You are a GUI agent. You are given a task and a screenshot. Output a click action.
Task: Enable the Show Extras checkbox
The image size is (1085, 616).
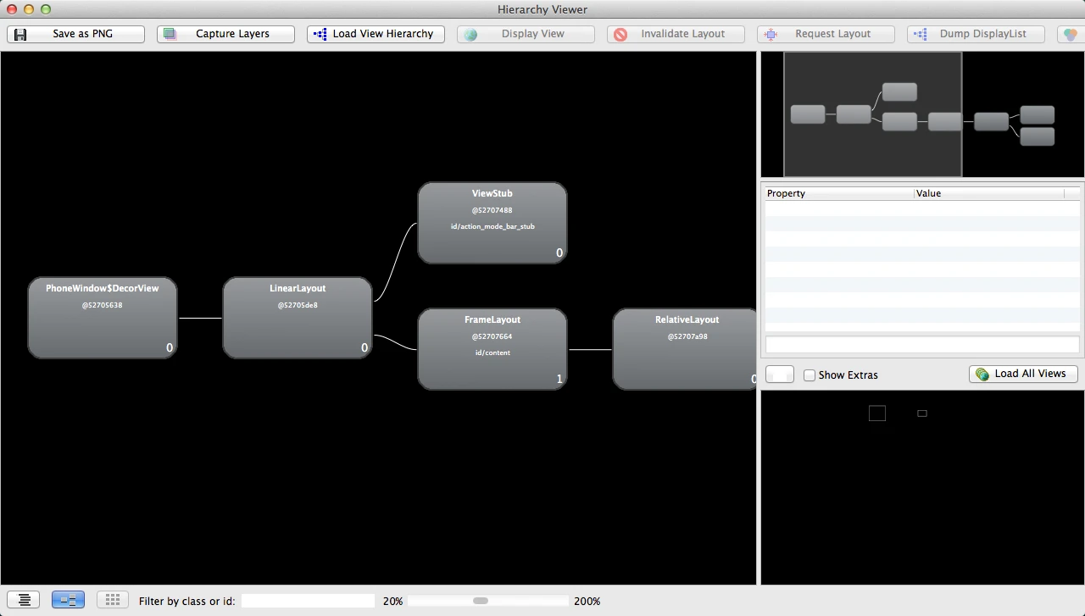(810, 375)
